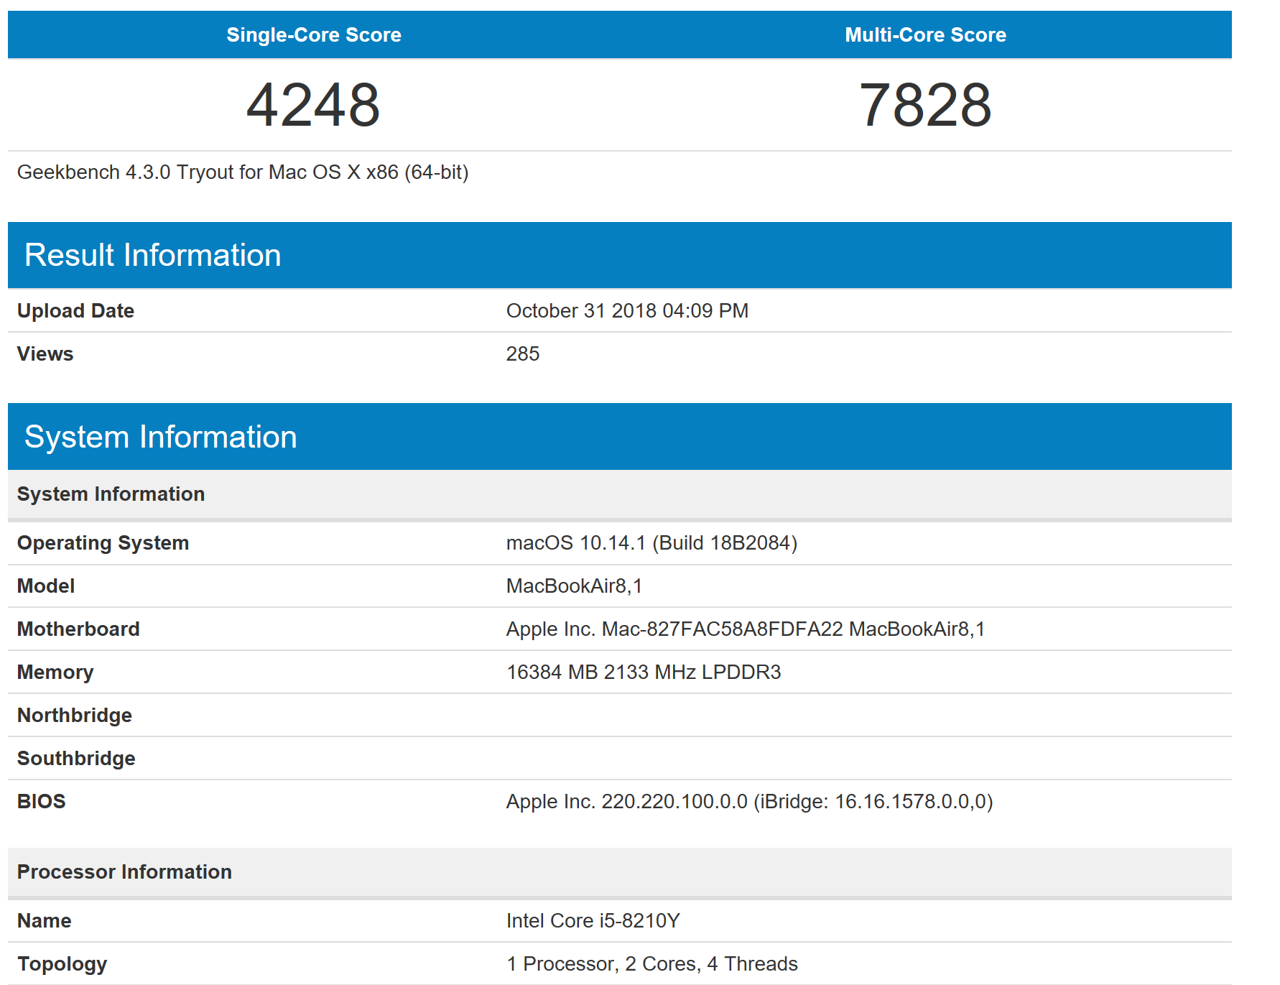Select "1 Processor, 2 Cores, 4 Threads" value
Viewport: 1280px width, 985px height.
coord(652,964)
